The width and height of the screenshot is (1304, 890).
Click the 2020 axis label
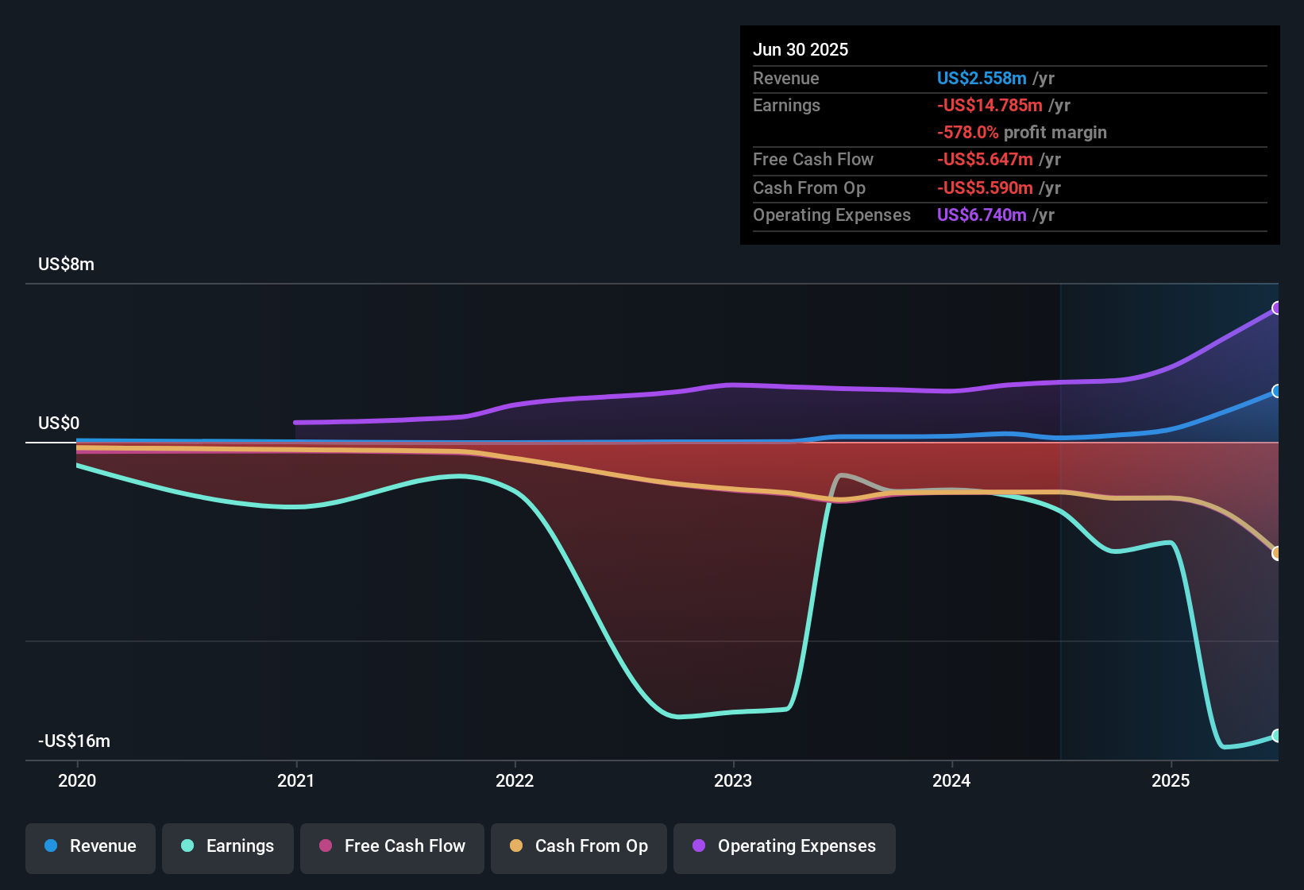click(x=77, y=780)
